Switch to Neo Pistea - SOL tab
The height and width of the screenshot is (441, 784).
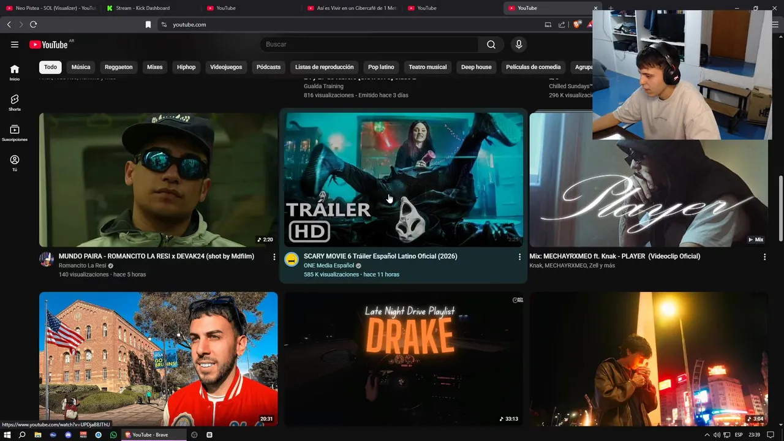(51, 8)
